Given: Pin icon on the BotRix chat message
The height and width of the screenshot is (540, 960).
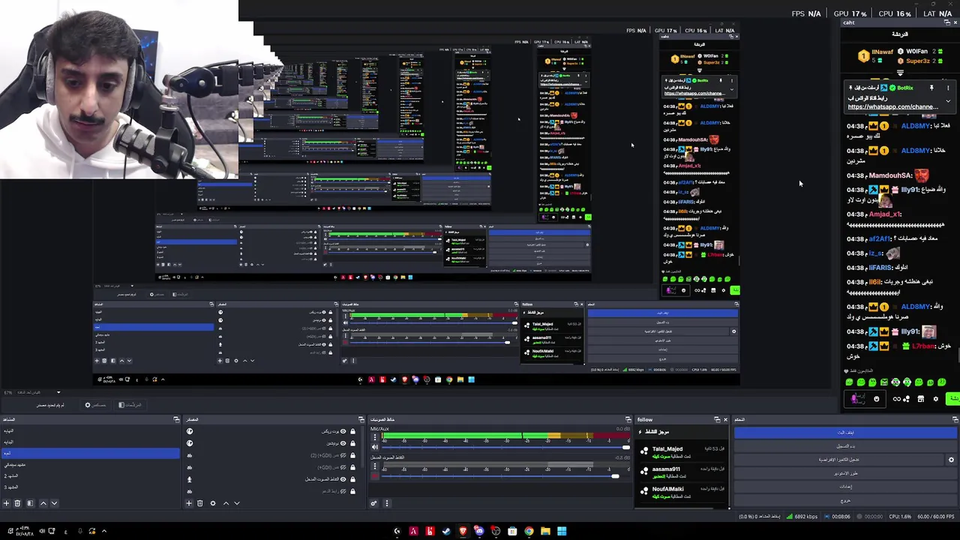Looking at the screenshot, I should click(931, 88).
